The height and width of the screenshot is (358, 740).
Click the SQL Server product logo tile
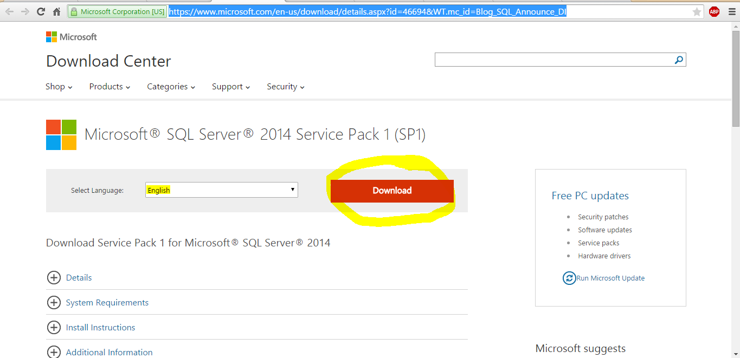click(61, 135)
